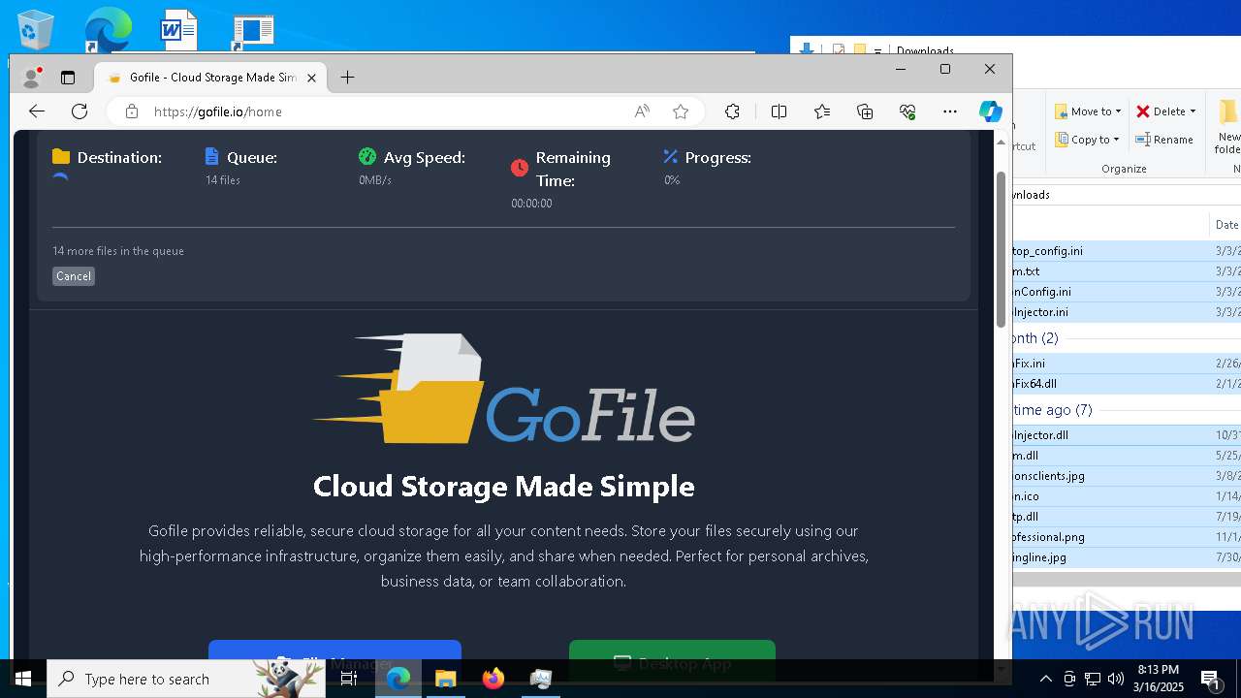This screenshot has width=1241, height=698.
Task: Open the Extensions puzzle icon
Action: pyautogui.click(x=733, y=111)
